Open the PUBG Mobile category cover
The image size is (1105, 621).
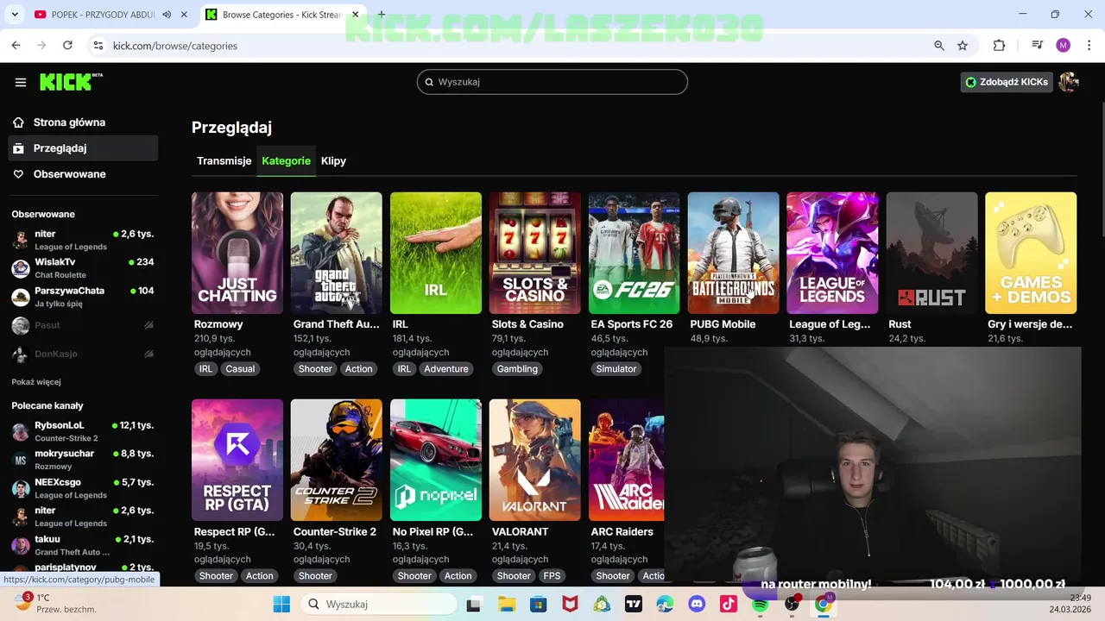pos(734,253)
